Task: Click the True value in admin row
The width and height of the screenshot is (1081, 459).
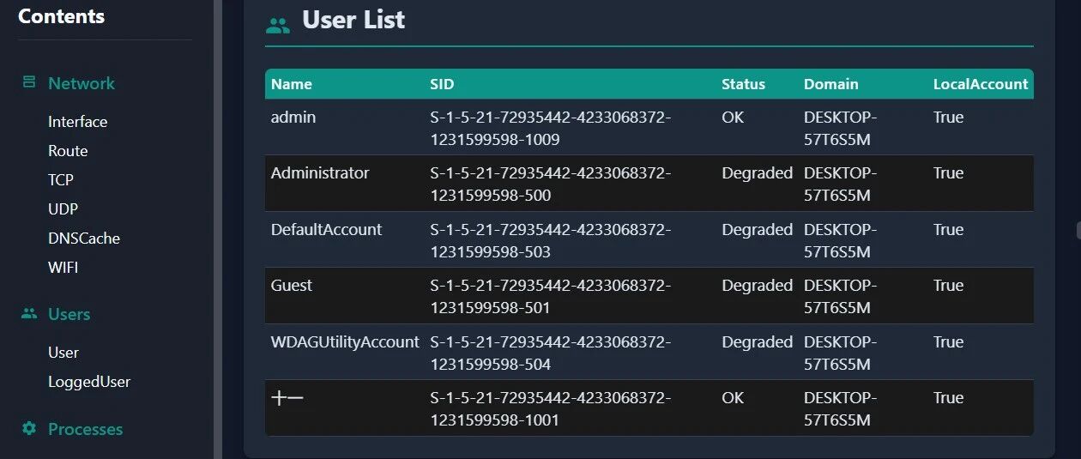Action: pyautogui.click(x=948, y=118)
